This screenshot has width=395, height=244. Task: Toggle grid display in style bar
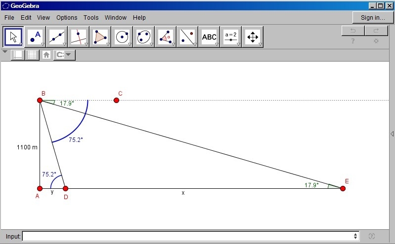click(x=32, y=55)
